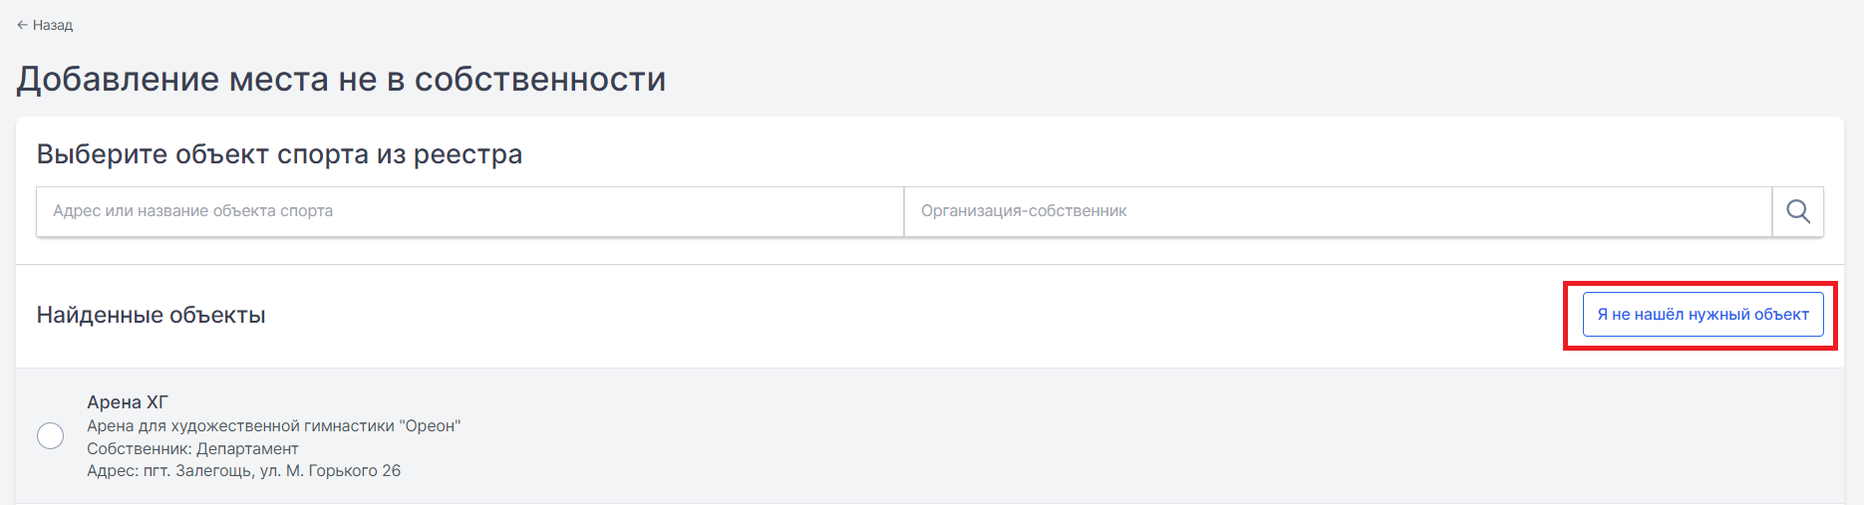Image resolution: width=1864 pixels, height=505 pixels.
Task: Click the magnifying glass search icon
Action: tap(1797, 211)
